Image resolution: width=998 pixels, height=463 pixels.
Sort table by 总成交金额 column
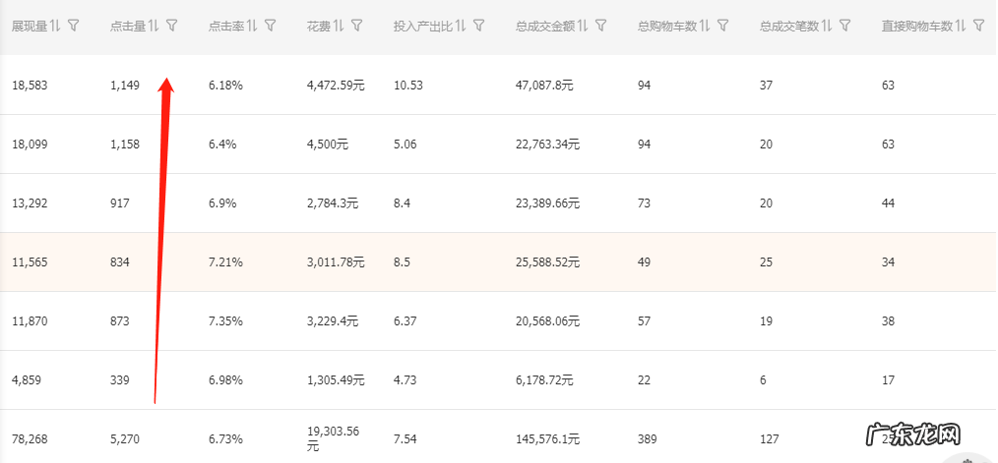coord(583,26)
